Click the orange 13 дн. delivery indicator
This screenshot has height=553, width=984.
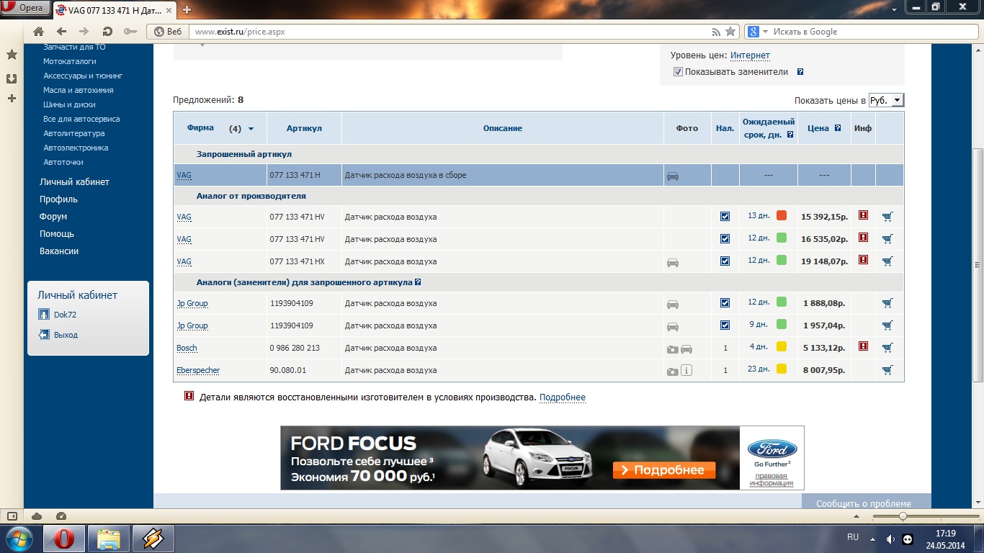pyautogui.click(x=782, y=215)
